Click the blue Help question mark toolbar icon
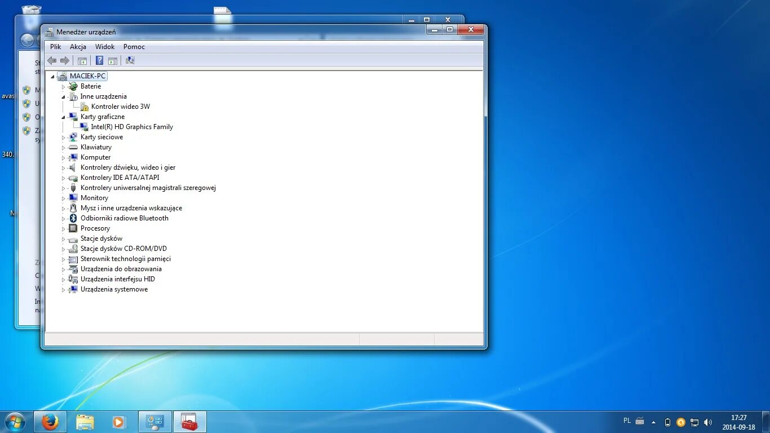The width and height of the screenshot is (770, 433). tap(99, 60)
